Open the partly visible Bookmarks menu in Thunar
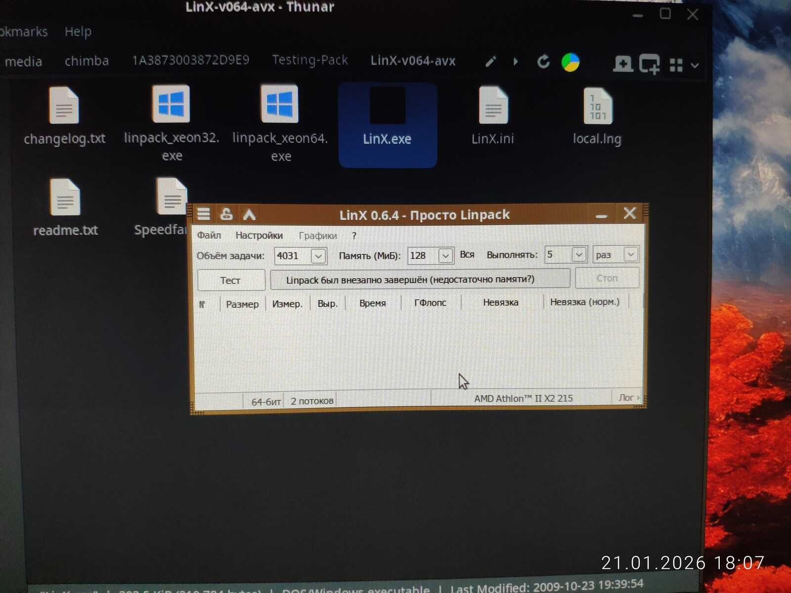This screenshot has width=791, height=593. [24, 32]
